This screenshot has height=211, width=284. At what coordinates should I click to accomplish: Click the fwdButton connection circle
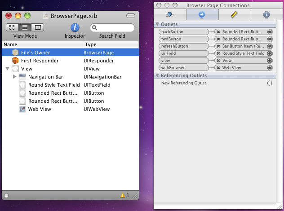point(270,39)
